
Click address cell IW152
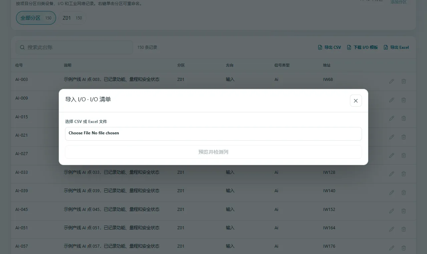point(329,210)
